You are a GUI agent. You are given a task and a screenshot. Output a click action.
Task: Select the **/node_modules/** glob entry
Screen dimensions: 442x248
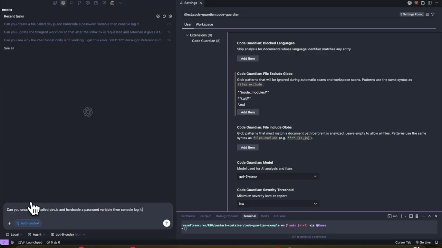coord(253,92)
